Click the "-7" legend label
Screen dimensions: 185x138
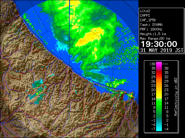point(153,129)
